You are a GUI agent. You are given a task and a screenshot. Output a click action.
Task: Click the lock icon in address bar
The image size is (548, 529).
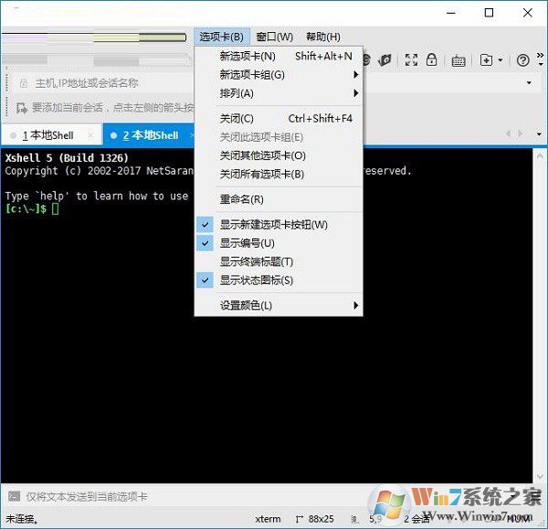pyautogui.click(x=24, y=83)
